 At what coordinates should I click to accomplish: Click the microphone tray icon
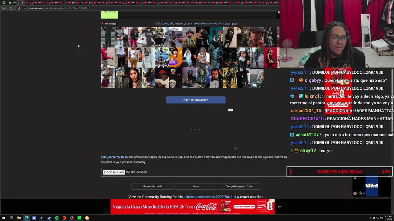[x=374, y=218]
